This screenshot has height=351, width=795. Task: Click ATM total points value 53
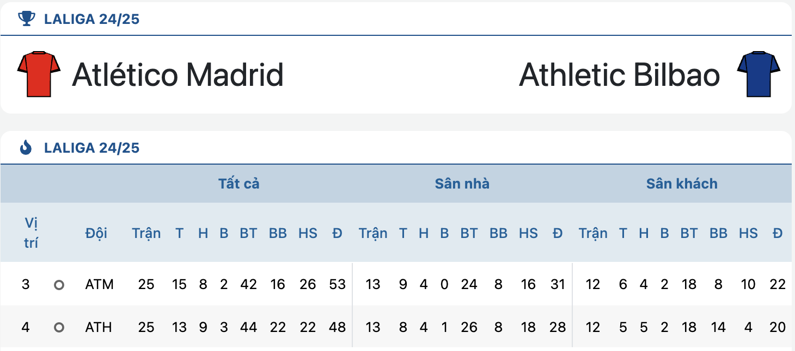tap(338, 284)
